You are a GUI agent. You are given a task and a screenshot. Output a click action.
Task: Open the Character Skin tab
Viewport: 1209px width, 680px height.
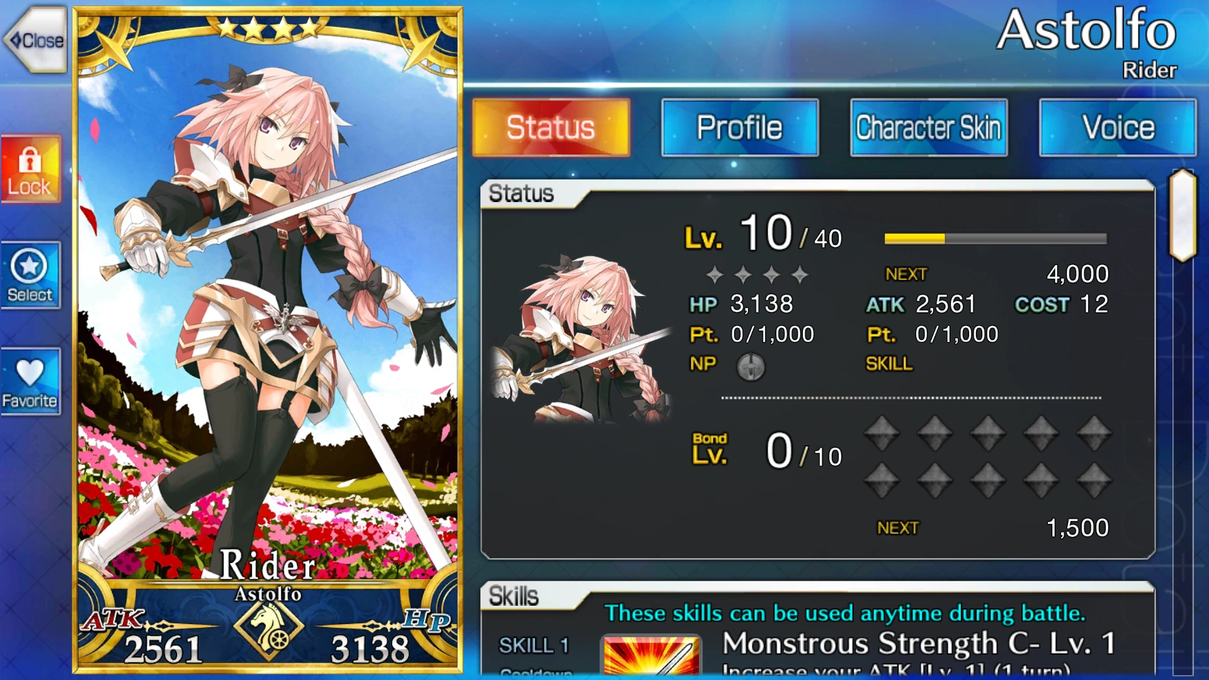(x=929, y=127)
